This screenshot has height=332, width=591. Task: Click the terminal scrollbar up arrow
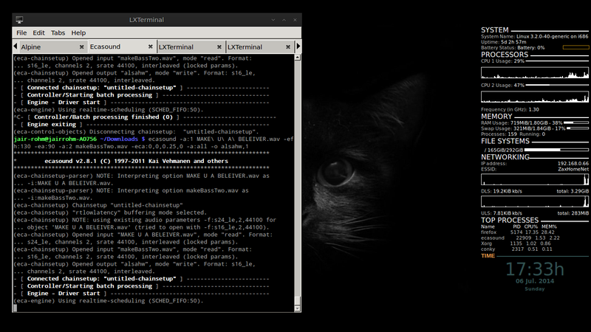(x=298, y=58)
